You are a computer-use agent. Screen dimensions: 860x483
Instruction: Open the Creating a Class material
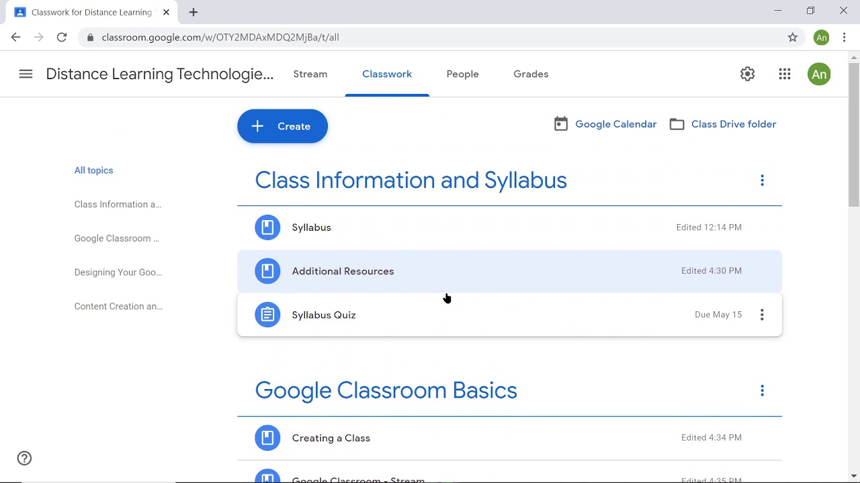point(509,438)
